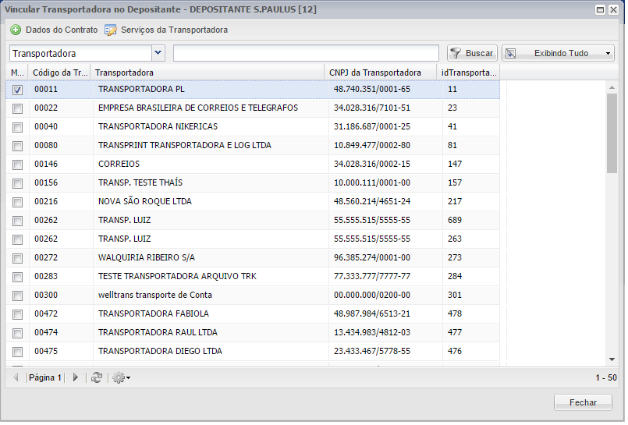
Task: Select the welltrans transporte de Conta cell
Action: pyautogui.click(x=211, y=295)
